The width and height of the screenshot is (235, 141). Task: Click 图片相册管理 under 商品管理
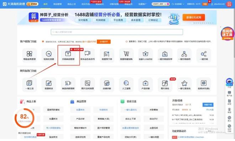pos(104,128)
